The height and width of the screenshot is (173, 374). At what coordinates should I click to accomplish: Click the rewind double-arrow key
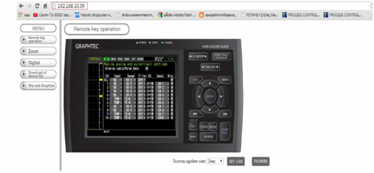pos(195,114)
